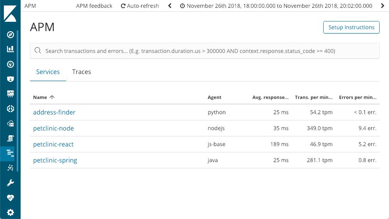Click the APM breadcrumb
This screenshot has width=389, height=219.
[30, 6]
